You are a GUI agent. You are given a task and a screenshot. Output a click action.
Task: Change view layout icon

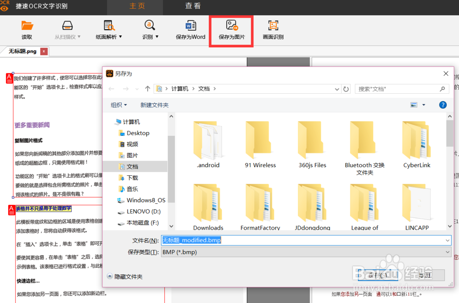coord(414,105)
